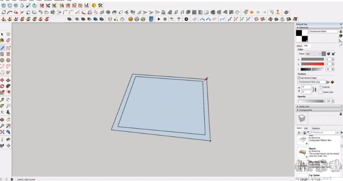
Task: Select the Circle tool
Action: (2, 60)
